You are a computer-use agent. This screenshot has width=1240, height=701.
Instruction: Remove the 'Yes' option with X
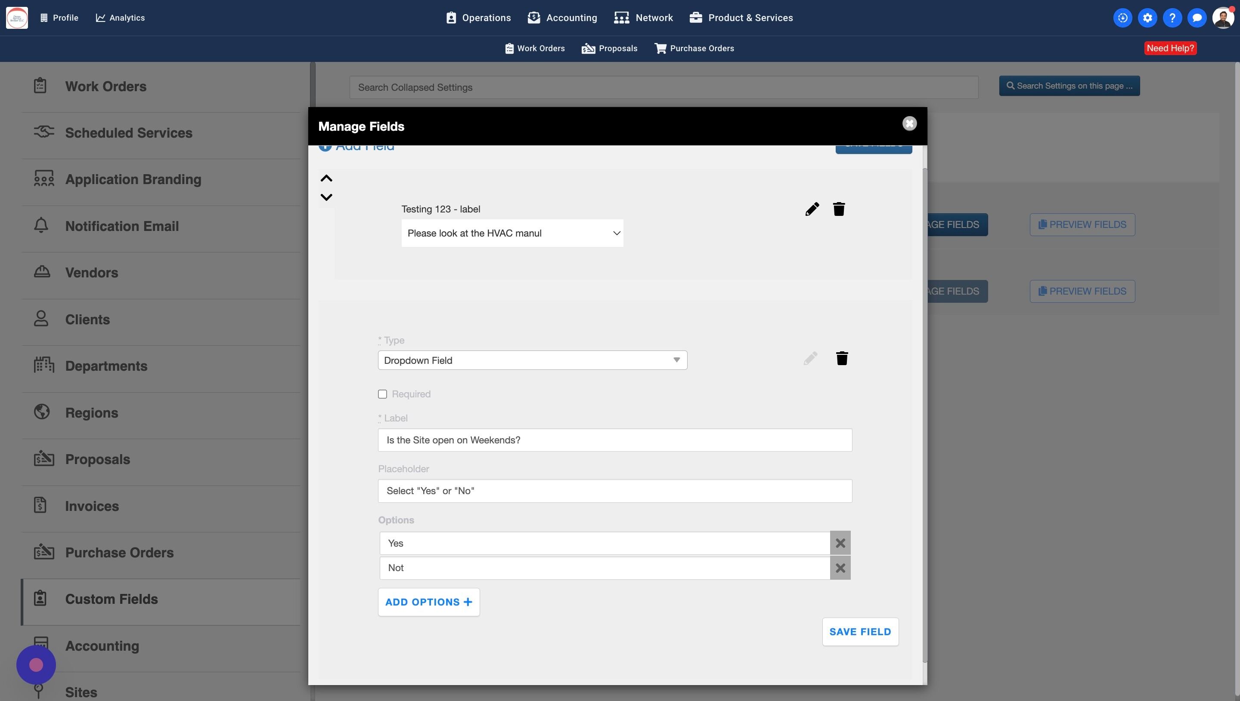tap(840, 543)
